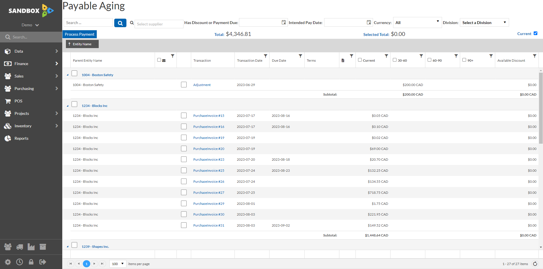Expand the Projects menu chevron

pyautogui.click(x=57, y=113)
